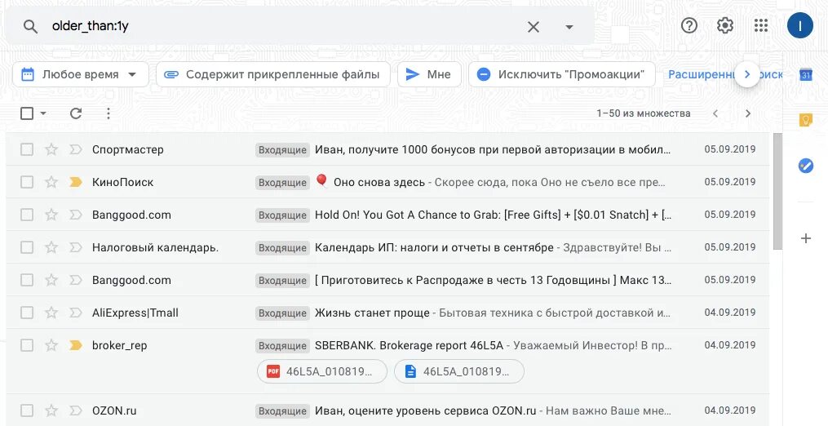Toggle importance marker on broker_rep email
The image size is (828, 426).
(x=76, y=346)
